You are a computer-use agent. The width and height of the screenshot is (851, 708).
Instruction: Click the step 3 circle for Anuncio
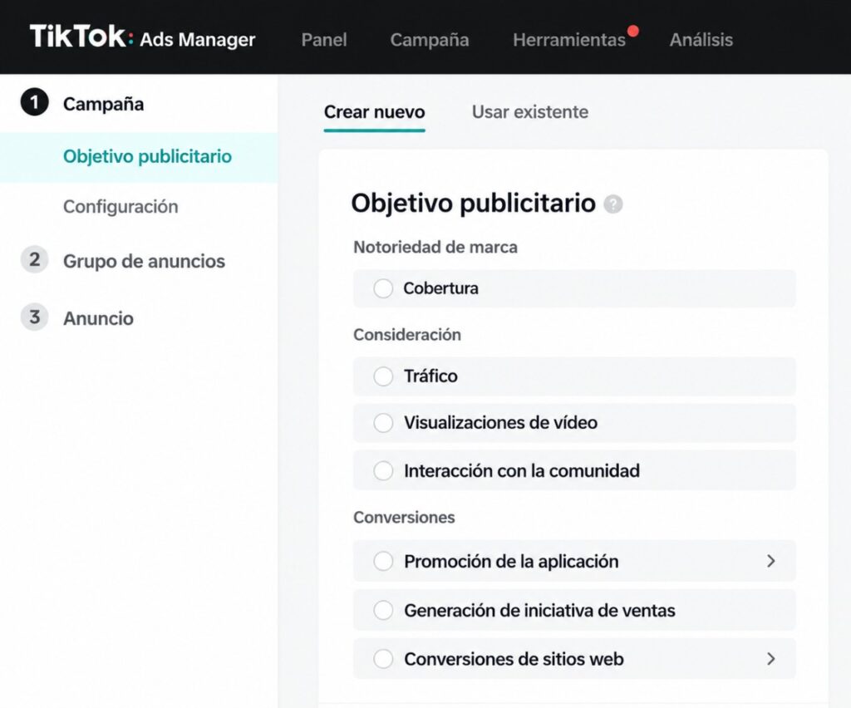click(35, 317)
